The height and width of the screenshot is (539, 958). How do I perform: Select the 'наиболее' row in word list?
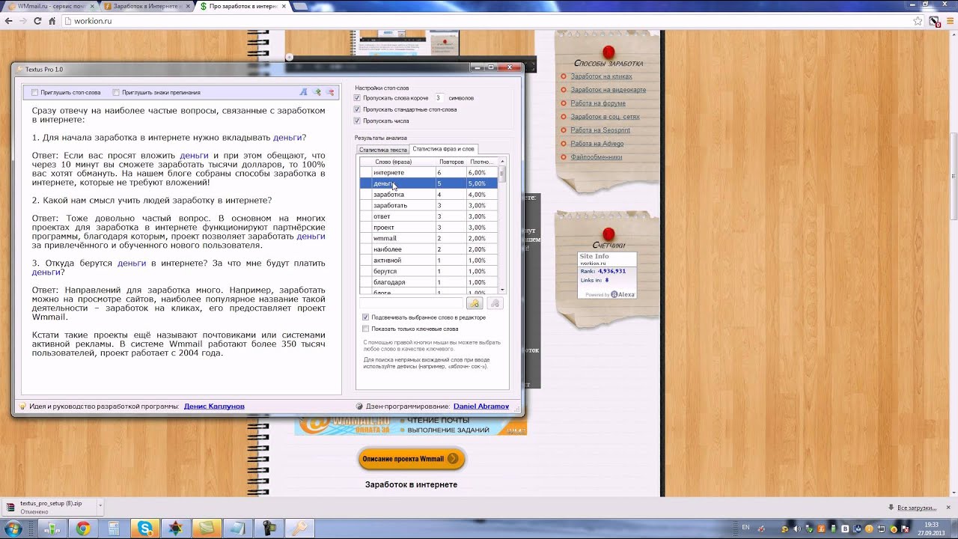point(429,249)
